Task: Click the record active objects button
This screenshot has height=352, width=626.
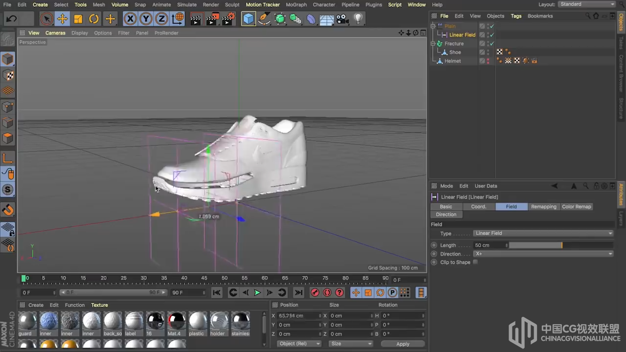Action: click(x=315, y=293)
